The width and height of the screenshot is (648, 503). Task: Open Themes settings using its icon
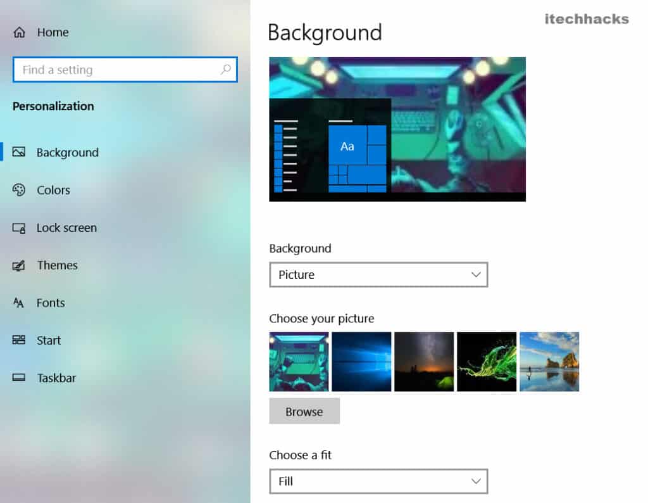20,265
